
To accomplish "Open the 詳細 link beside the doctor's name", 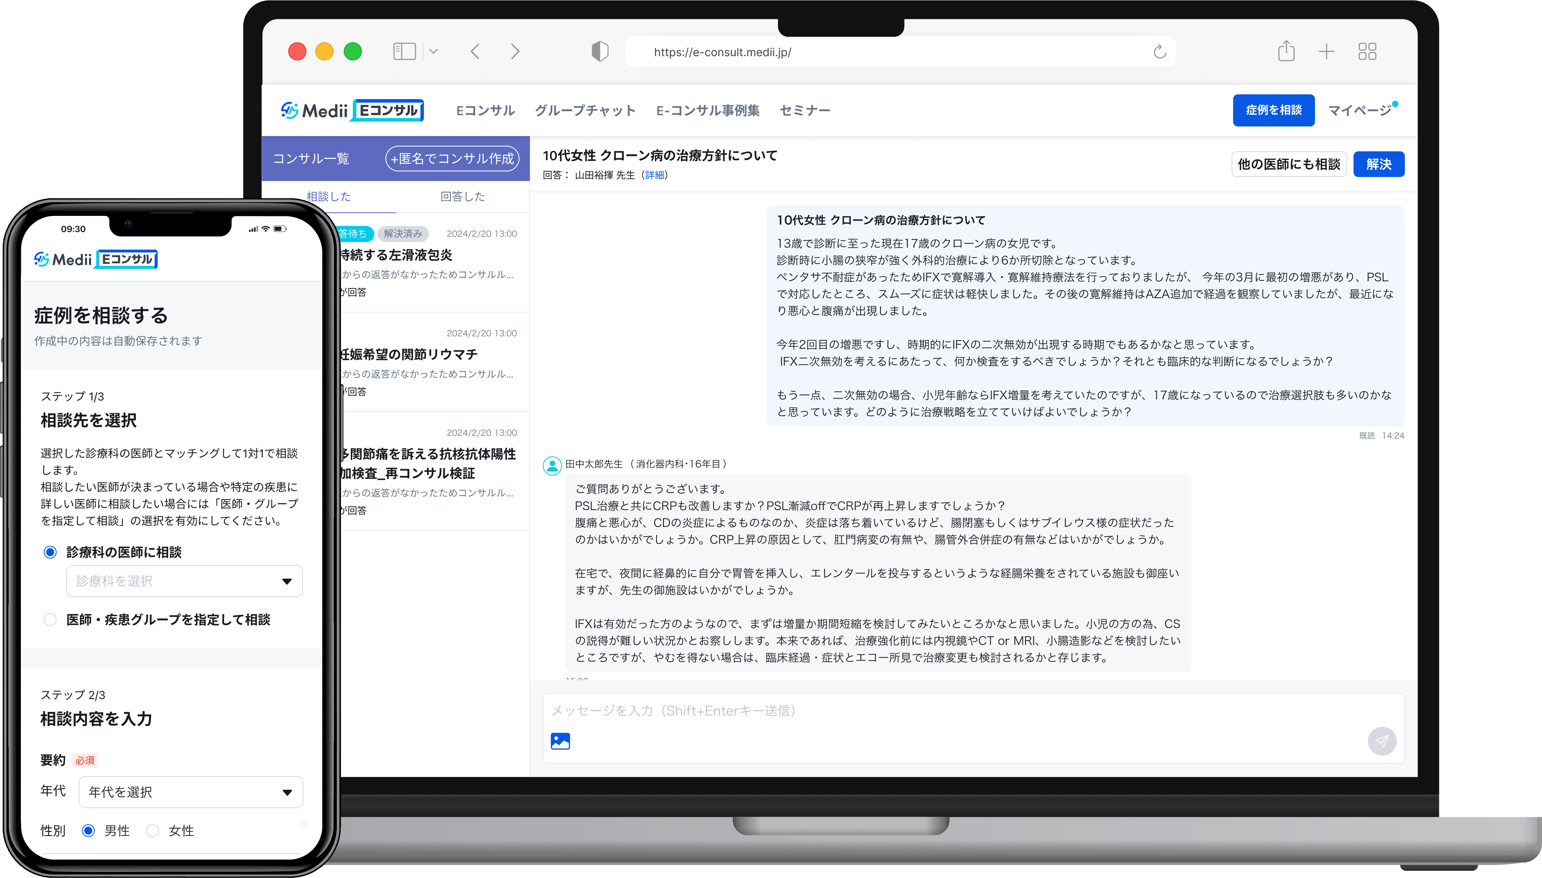I will [x=654, y=175].
